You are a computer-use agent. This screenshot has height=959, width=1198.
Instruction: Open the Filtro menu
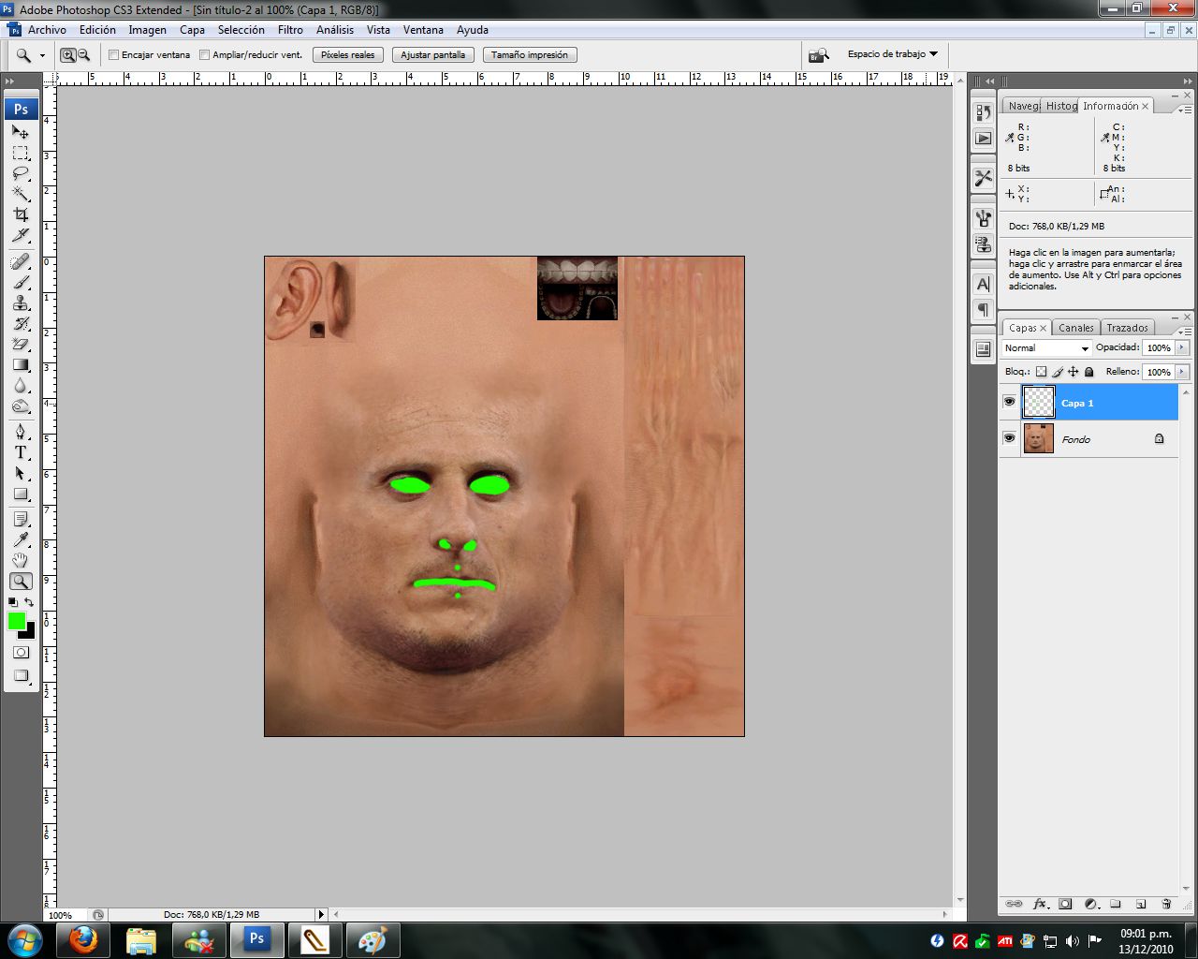coord(290,30)
